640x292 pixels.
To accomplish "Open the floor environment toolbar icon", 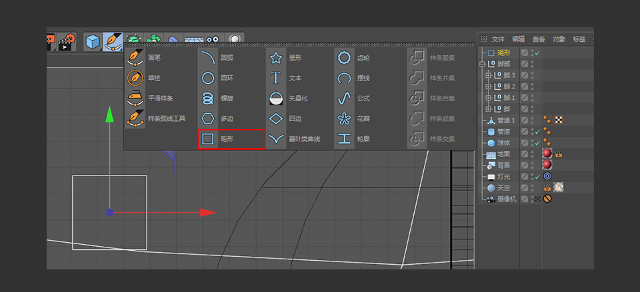I will (194, 39).
